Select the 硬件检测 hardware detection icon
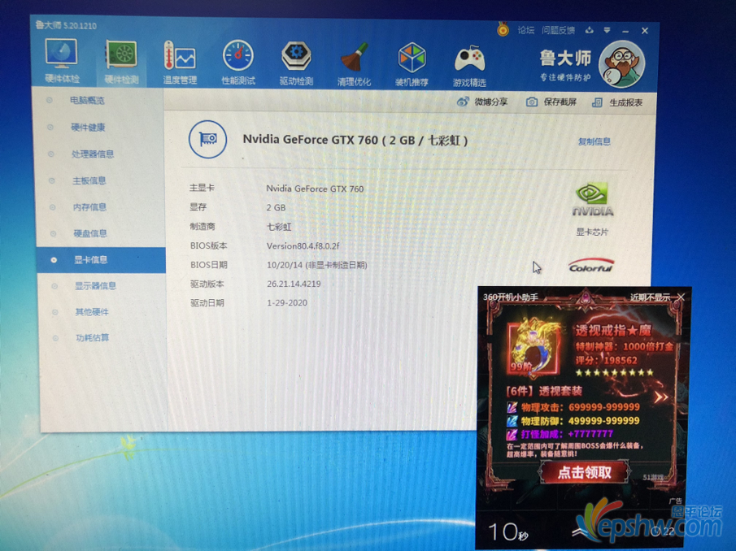The width and height of the screenshot is (736, 551). pyautogui.click(x=121, y=62)
